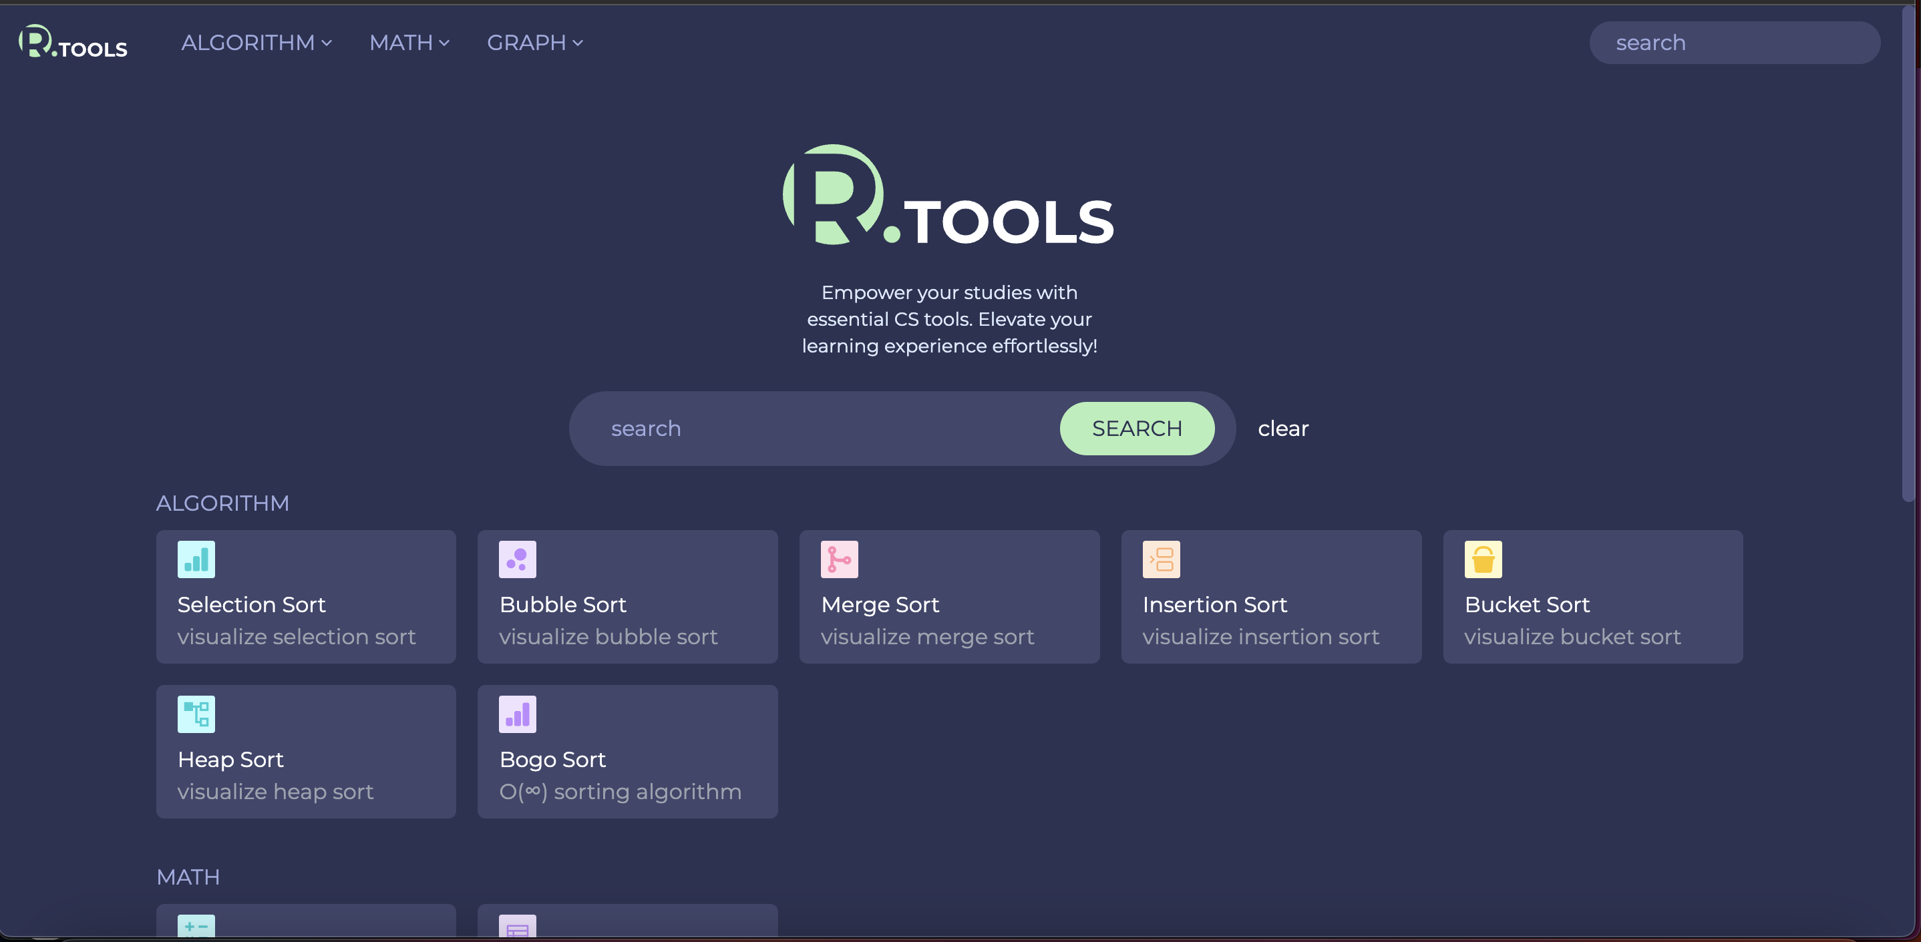This screenshot has width=1921, height=942.
Task: Open the Heap Sort card title
Action: (230, 760)
